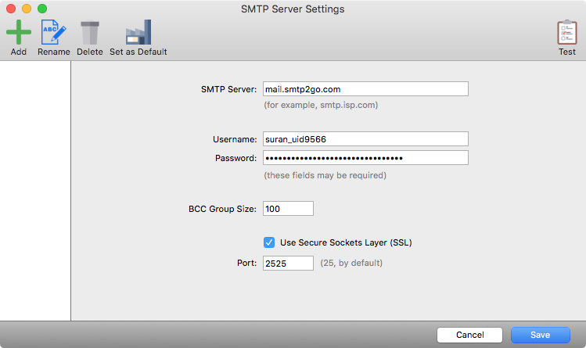Click the BCC Group Size field
This screenshot has height=348, width=586.
(x=288, y=209)
